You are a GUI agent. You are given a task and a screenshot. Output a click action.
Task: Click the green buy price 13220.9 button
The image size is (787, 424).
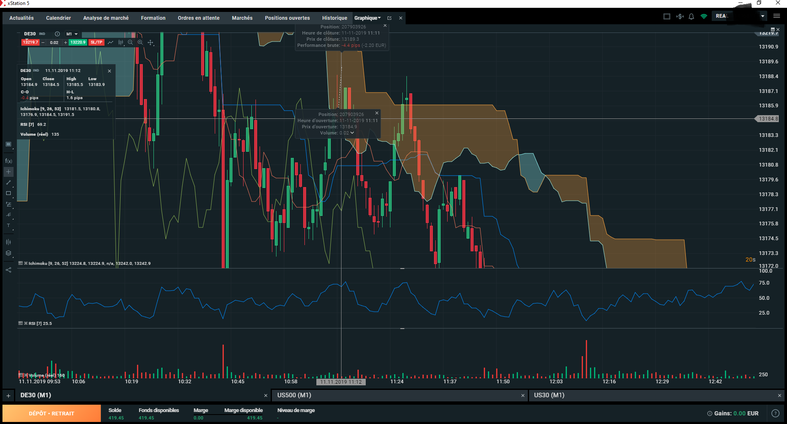tap(78, 42)
